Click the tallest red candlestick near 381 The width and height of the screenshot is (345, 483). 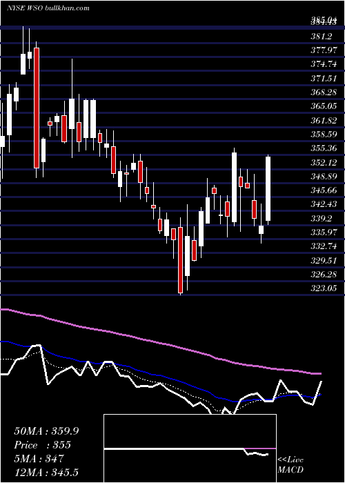[x=37, y=108]
